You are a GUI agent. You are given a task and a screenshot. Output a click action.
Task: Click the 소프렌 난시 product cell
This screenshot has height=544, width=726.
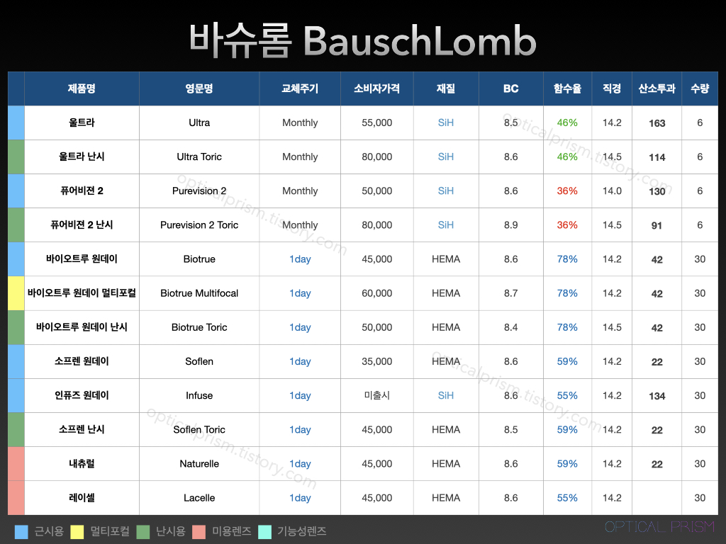tap(82, 429)
